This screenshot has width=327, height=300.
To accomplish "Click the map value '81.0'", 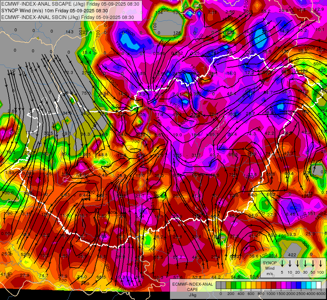I will 82,277.
